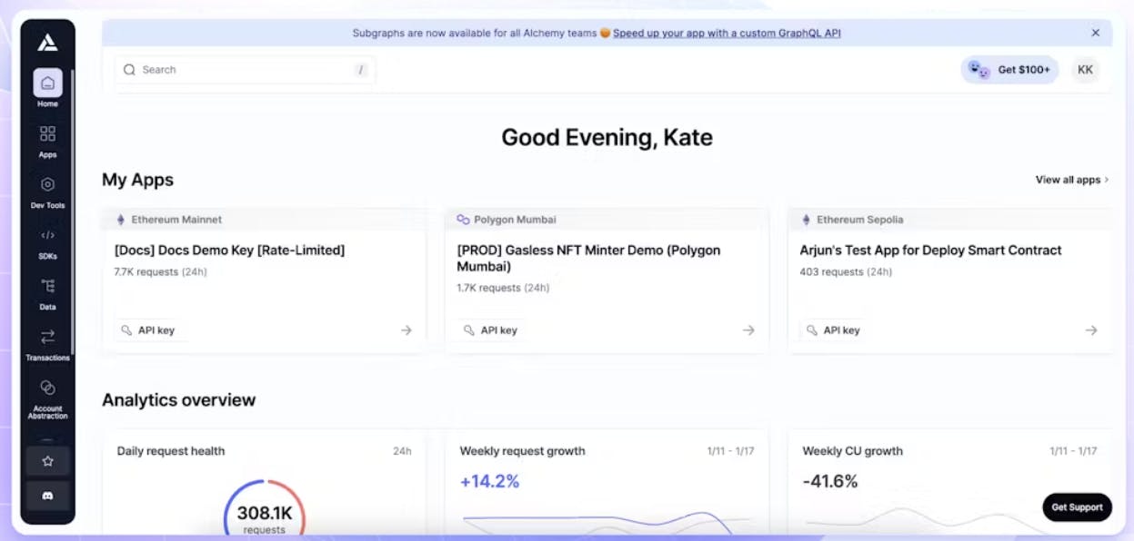Click the Ethereum icon beside Ethereum Mainnet
Image resolution: width=1134 pixels, height=541 pixels.
120,220
